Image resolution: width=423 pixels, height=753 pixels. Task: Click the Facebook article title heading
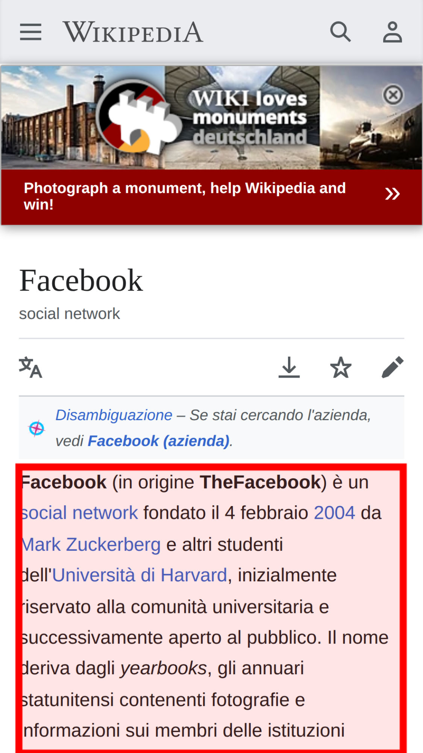[81, 280]
